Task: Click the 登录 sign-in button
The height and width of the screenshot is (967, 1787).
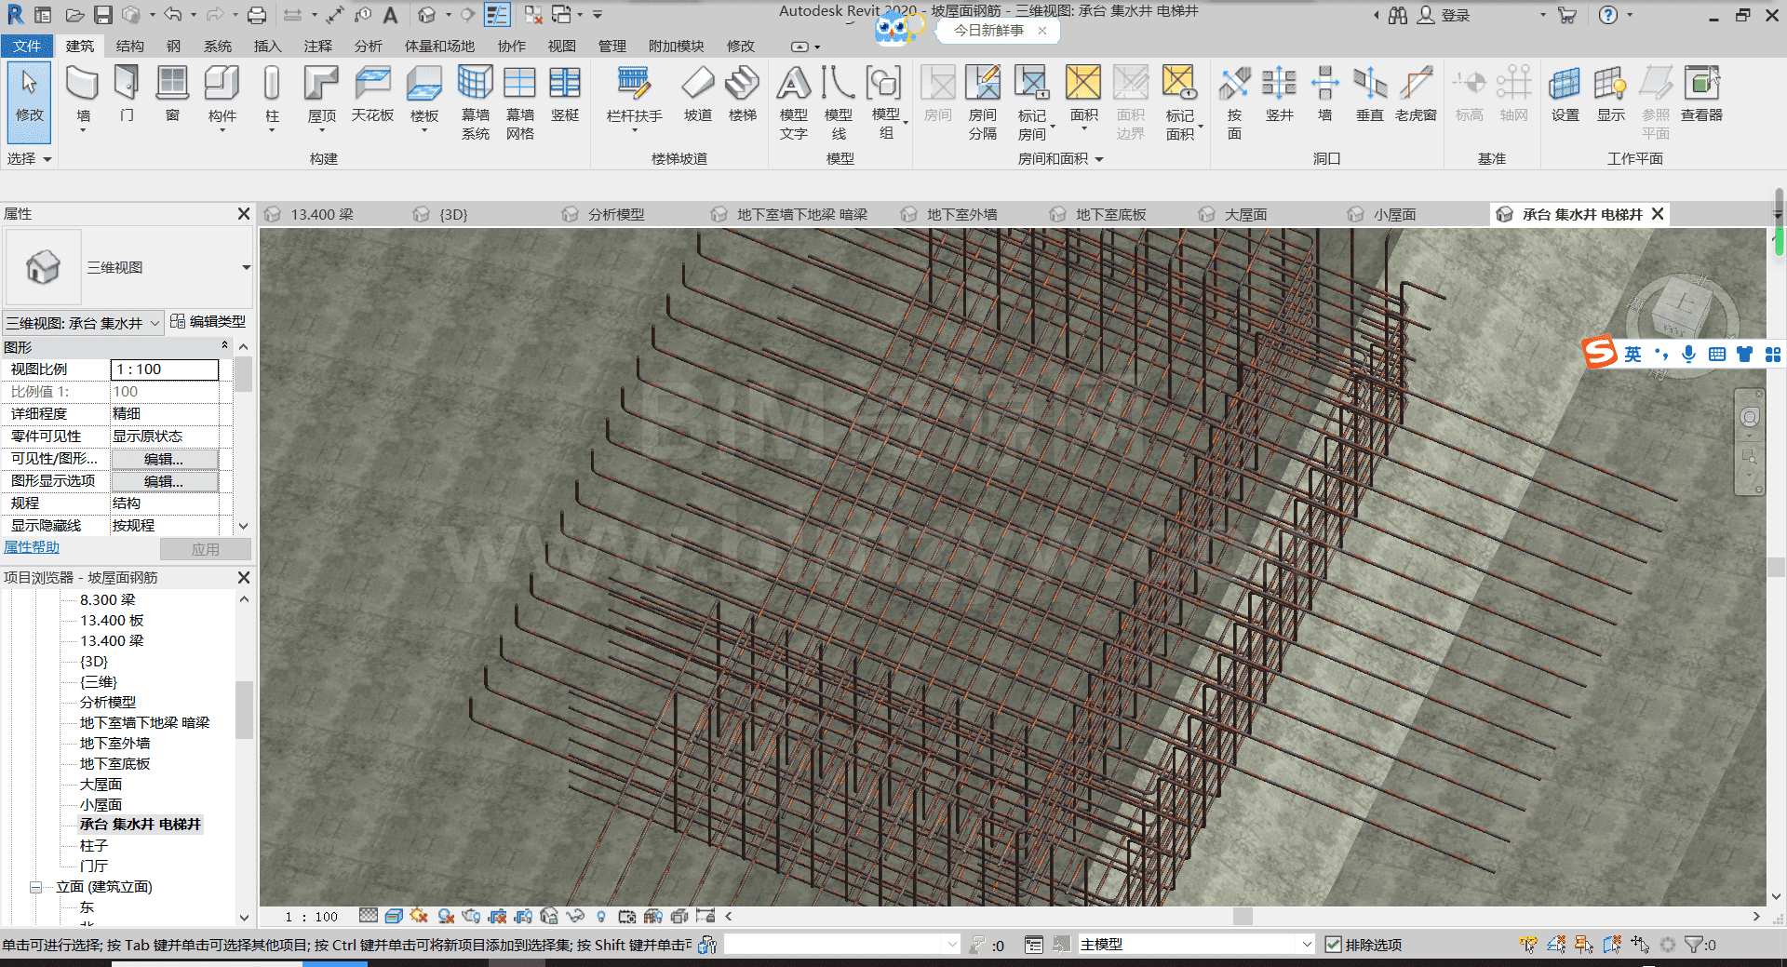Action: click(1444, 15)
